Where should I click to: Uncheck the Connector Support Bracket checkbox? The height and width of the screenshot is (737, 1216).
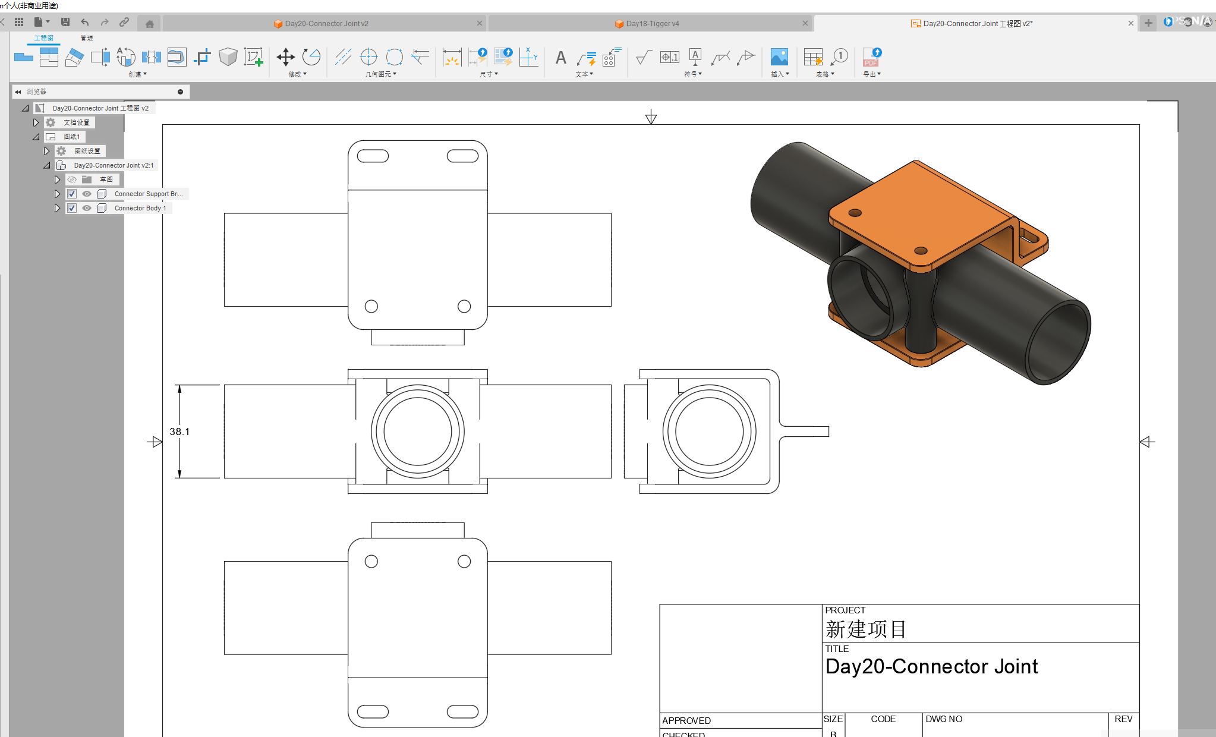click(x=72, y=194)
